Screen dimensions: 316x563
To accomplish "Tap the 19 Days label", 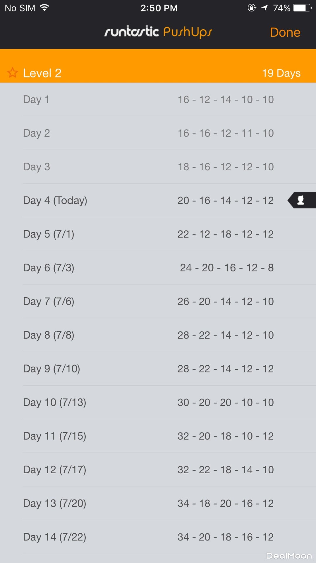I will (x=281, y=73).
